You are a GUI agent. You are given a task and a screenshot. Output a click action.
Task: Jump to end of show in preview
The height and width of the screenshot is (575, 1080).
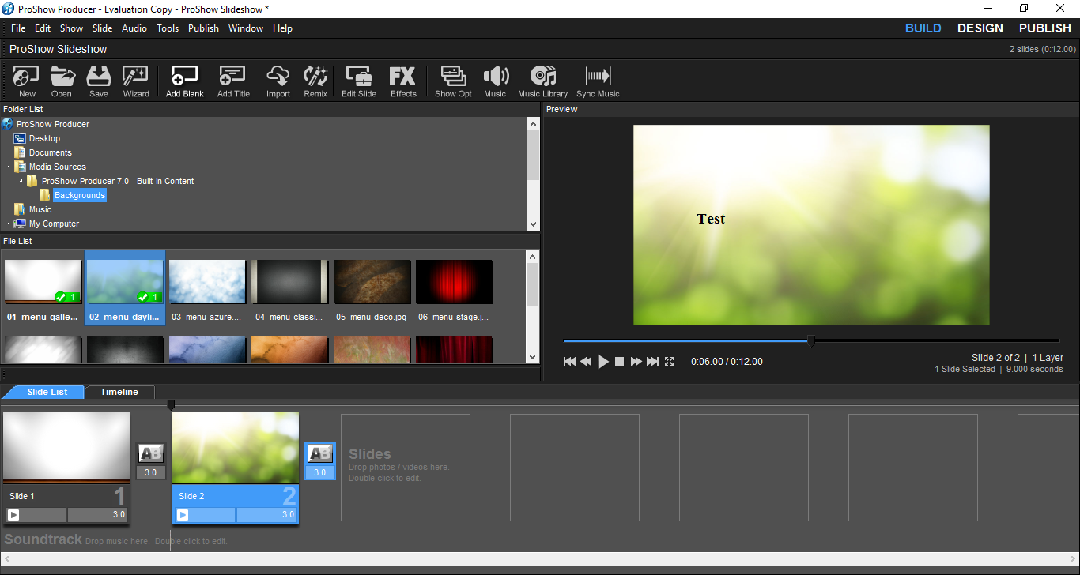[x=652, y=362]
